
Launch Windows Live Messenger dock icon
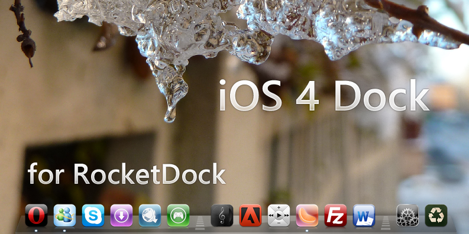(x=64, y=215)
